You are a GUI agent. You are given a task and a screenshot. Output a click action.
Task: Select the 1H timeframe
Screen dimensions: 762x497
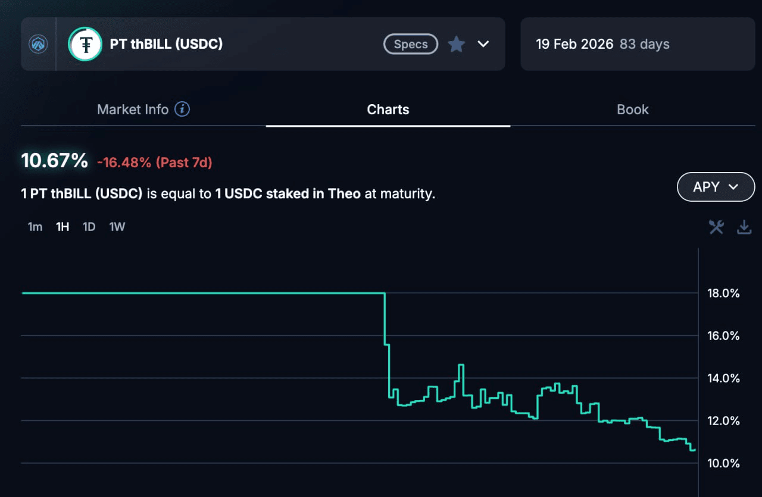tap(63, 227)
